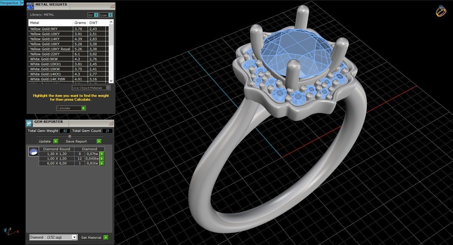Close the Metal Weights panel
The width and height of the screenshot is (453, 245).
(112, 6)
